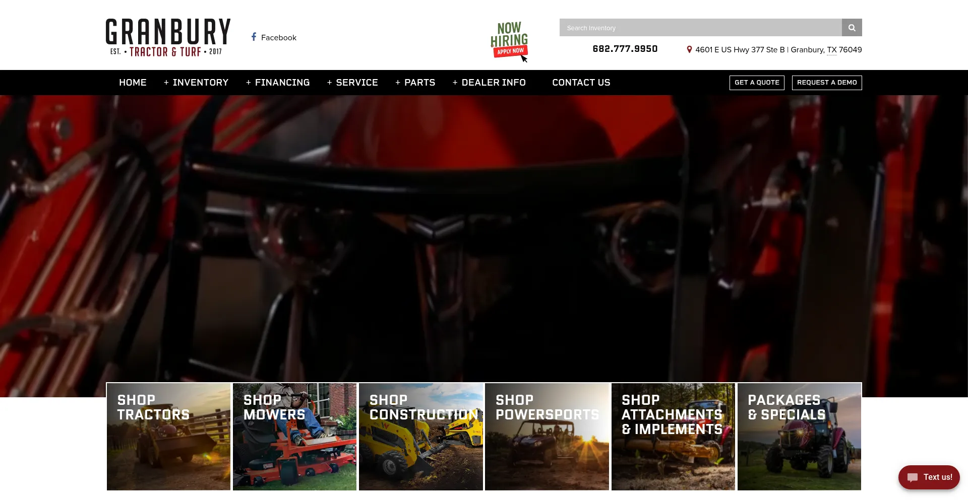The image size is (968, 500).
Task: Expand the Dealer Info menu
Action: click(x=489, y=83)
